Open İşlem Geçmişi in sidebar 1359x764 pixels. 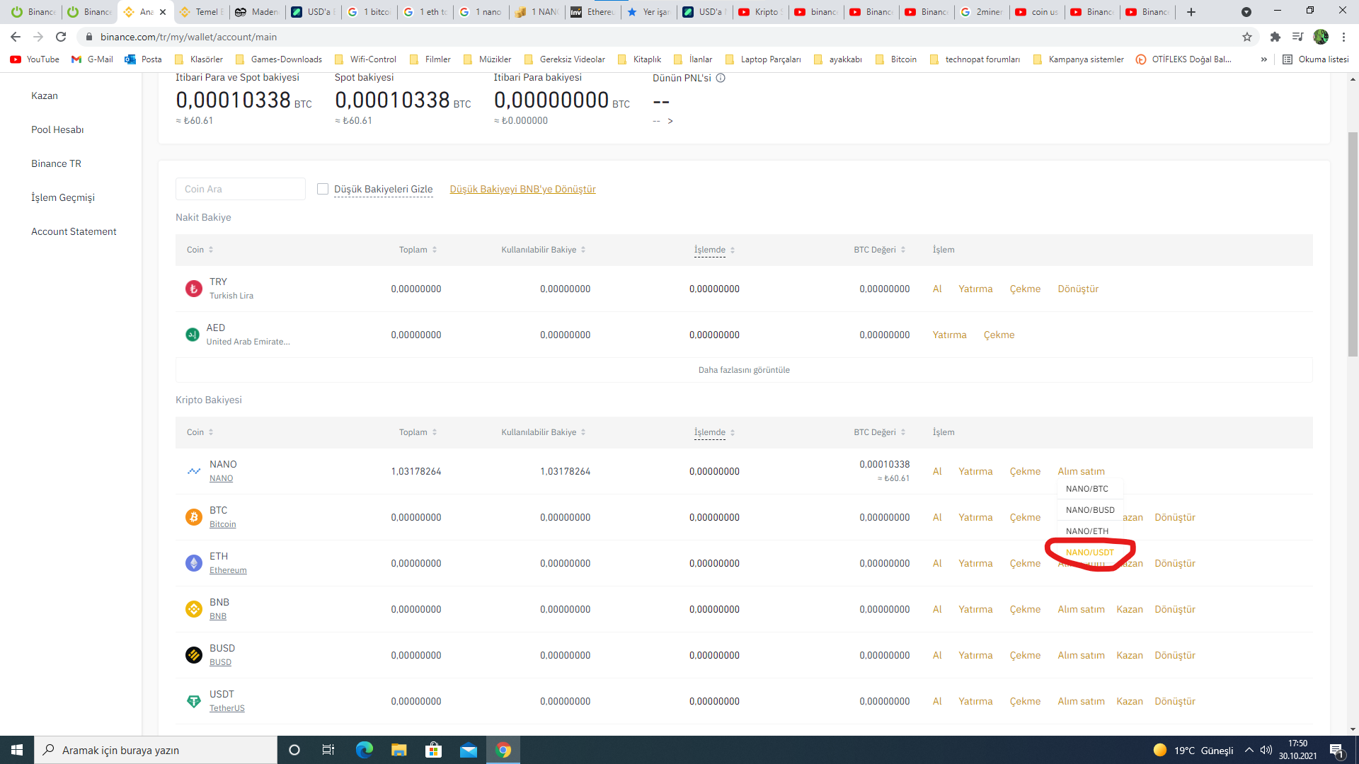(62, 197)
